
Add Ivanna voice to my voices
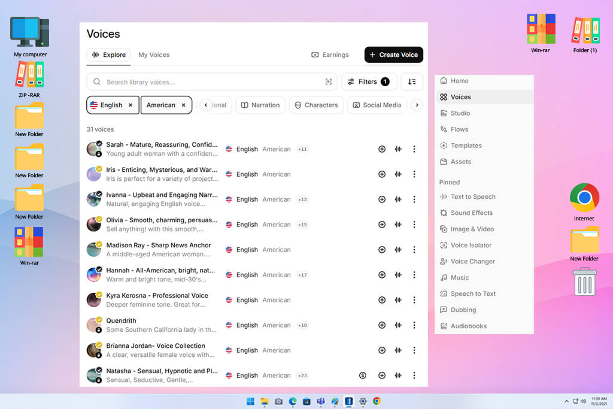click(x=382, y=199)
